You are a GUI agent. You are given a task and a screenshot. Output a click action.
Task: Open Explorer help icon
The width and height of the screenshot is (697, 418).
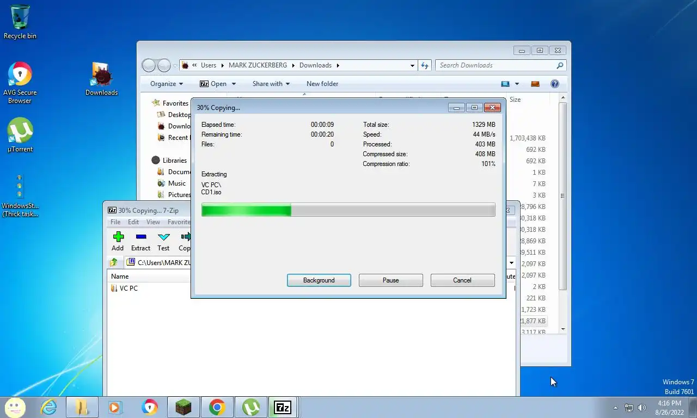(x=555, y=84)
